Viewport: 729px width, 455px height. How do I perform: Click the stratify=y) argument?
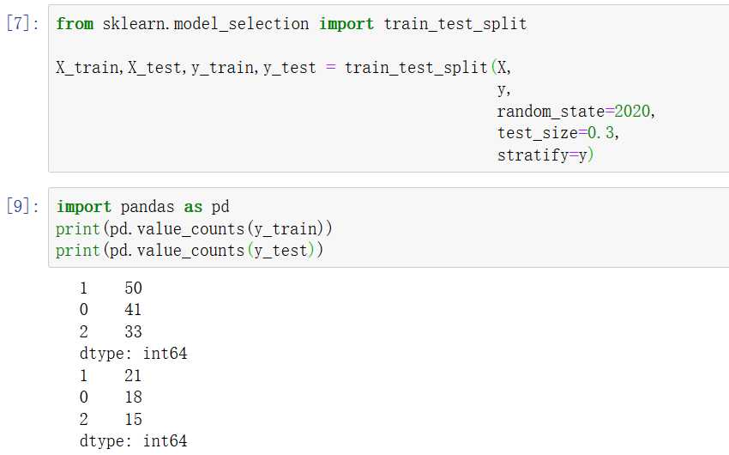click(x=545, y=155)
